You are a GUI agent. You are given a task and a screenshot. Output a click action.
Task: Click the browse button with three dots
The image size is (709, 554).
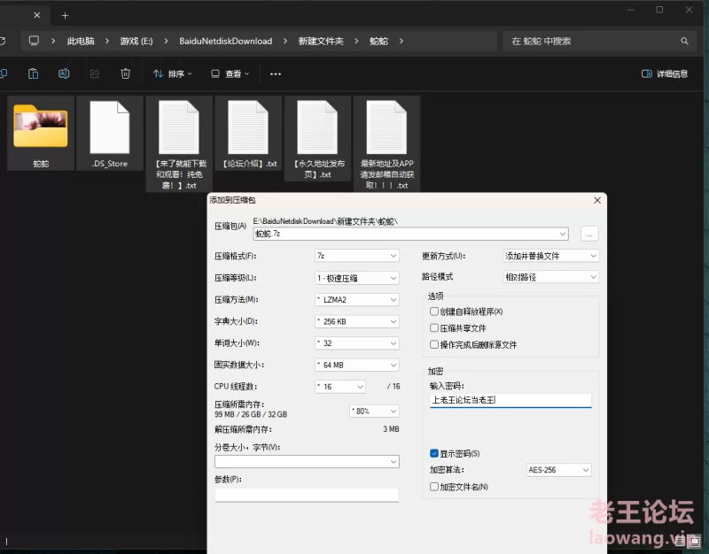[589, 234]
